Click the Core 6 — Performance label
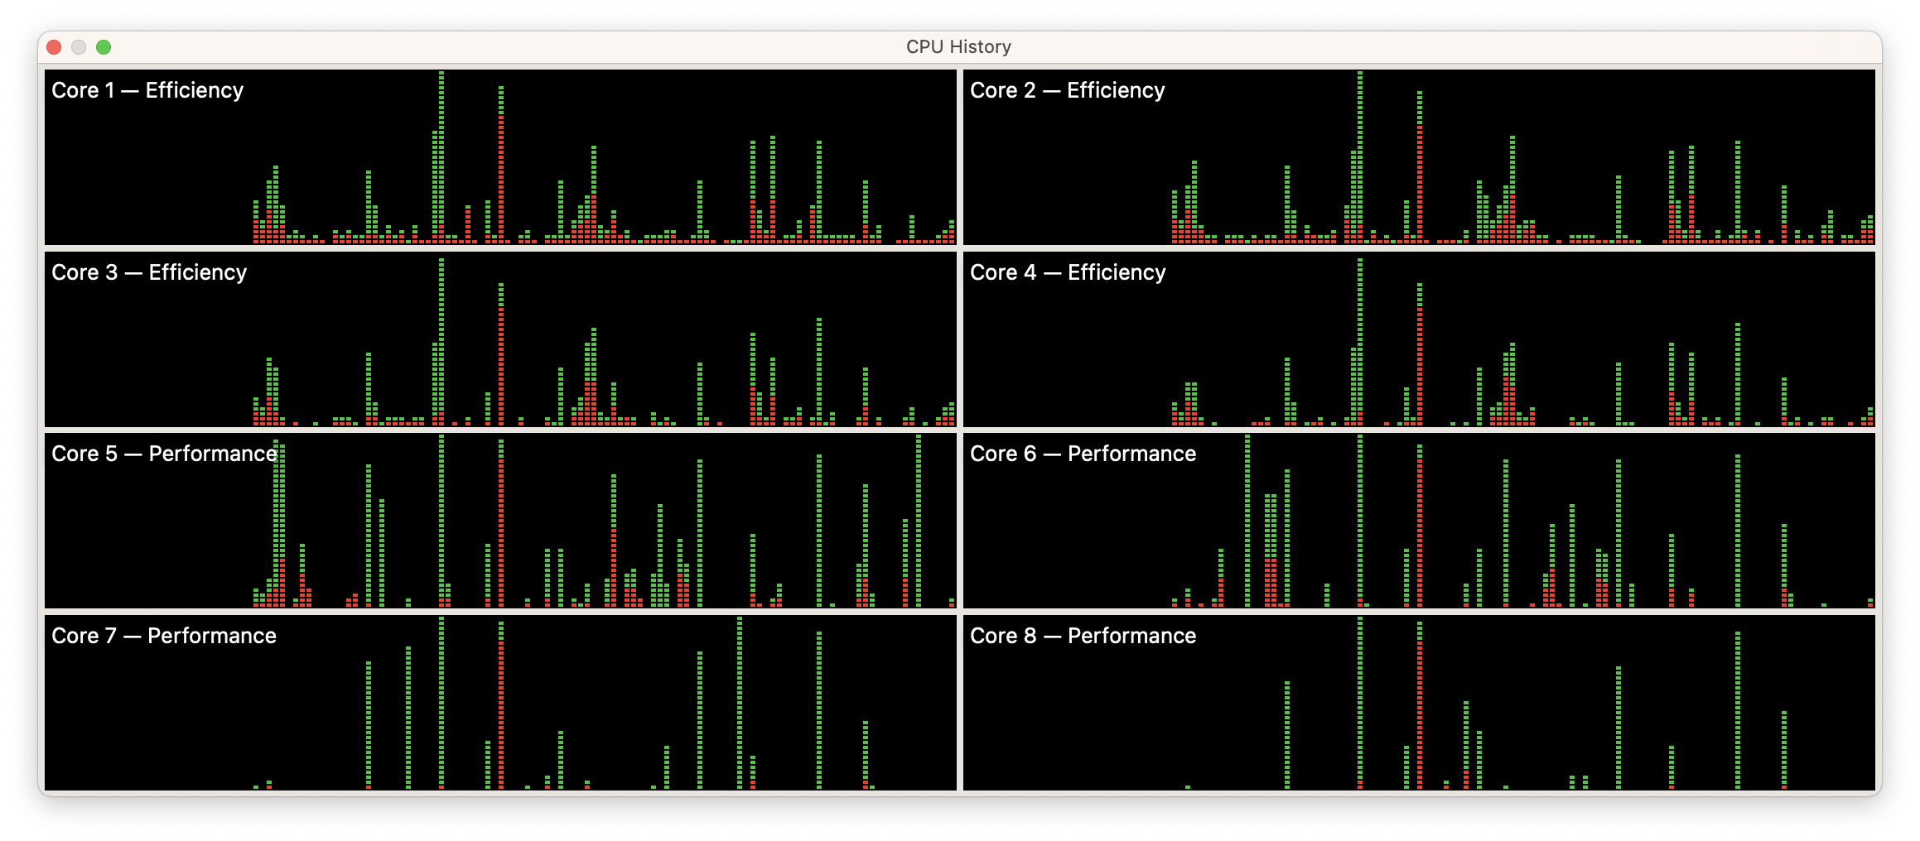 coord(1083,454)
